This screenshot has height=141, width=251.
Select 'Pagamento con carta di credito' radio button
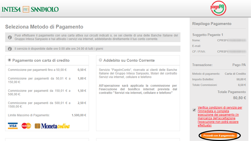click(x=9, y=60)
